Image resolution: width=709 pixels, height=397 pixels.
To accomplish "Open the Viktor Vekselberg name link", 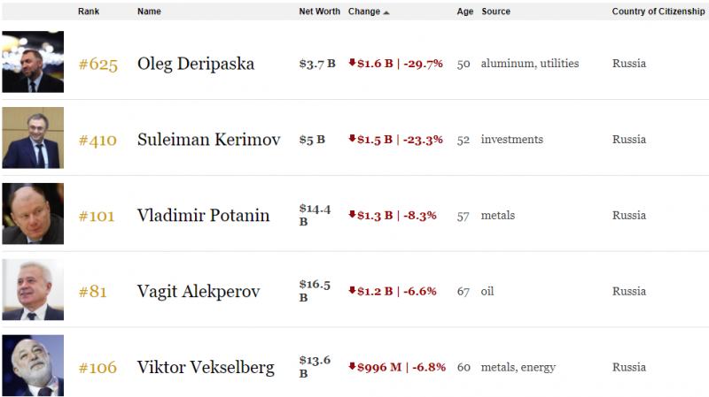I will coord(206,367).
